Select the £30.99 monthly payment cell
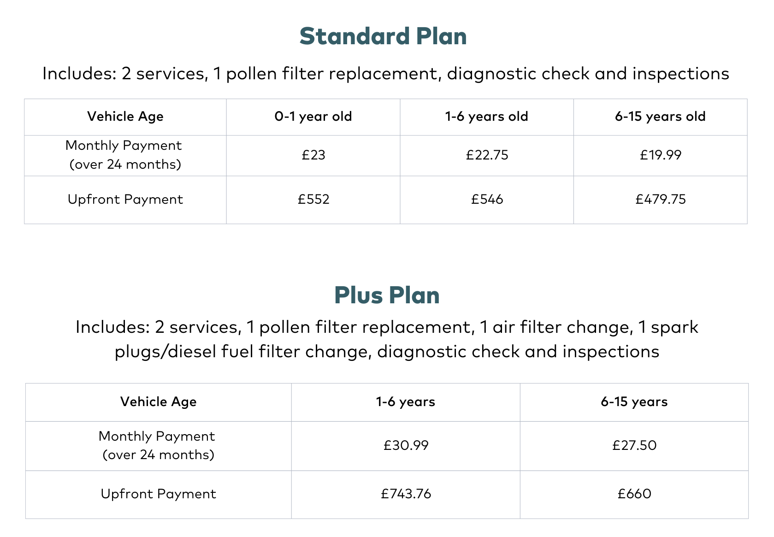This screenshot has height=537, width=774. tap(406, 445)
